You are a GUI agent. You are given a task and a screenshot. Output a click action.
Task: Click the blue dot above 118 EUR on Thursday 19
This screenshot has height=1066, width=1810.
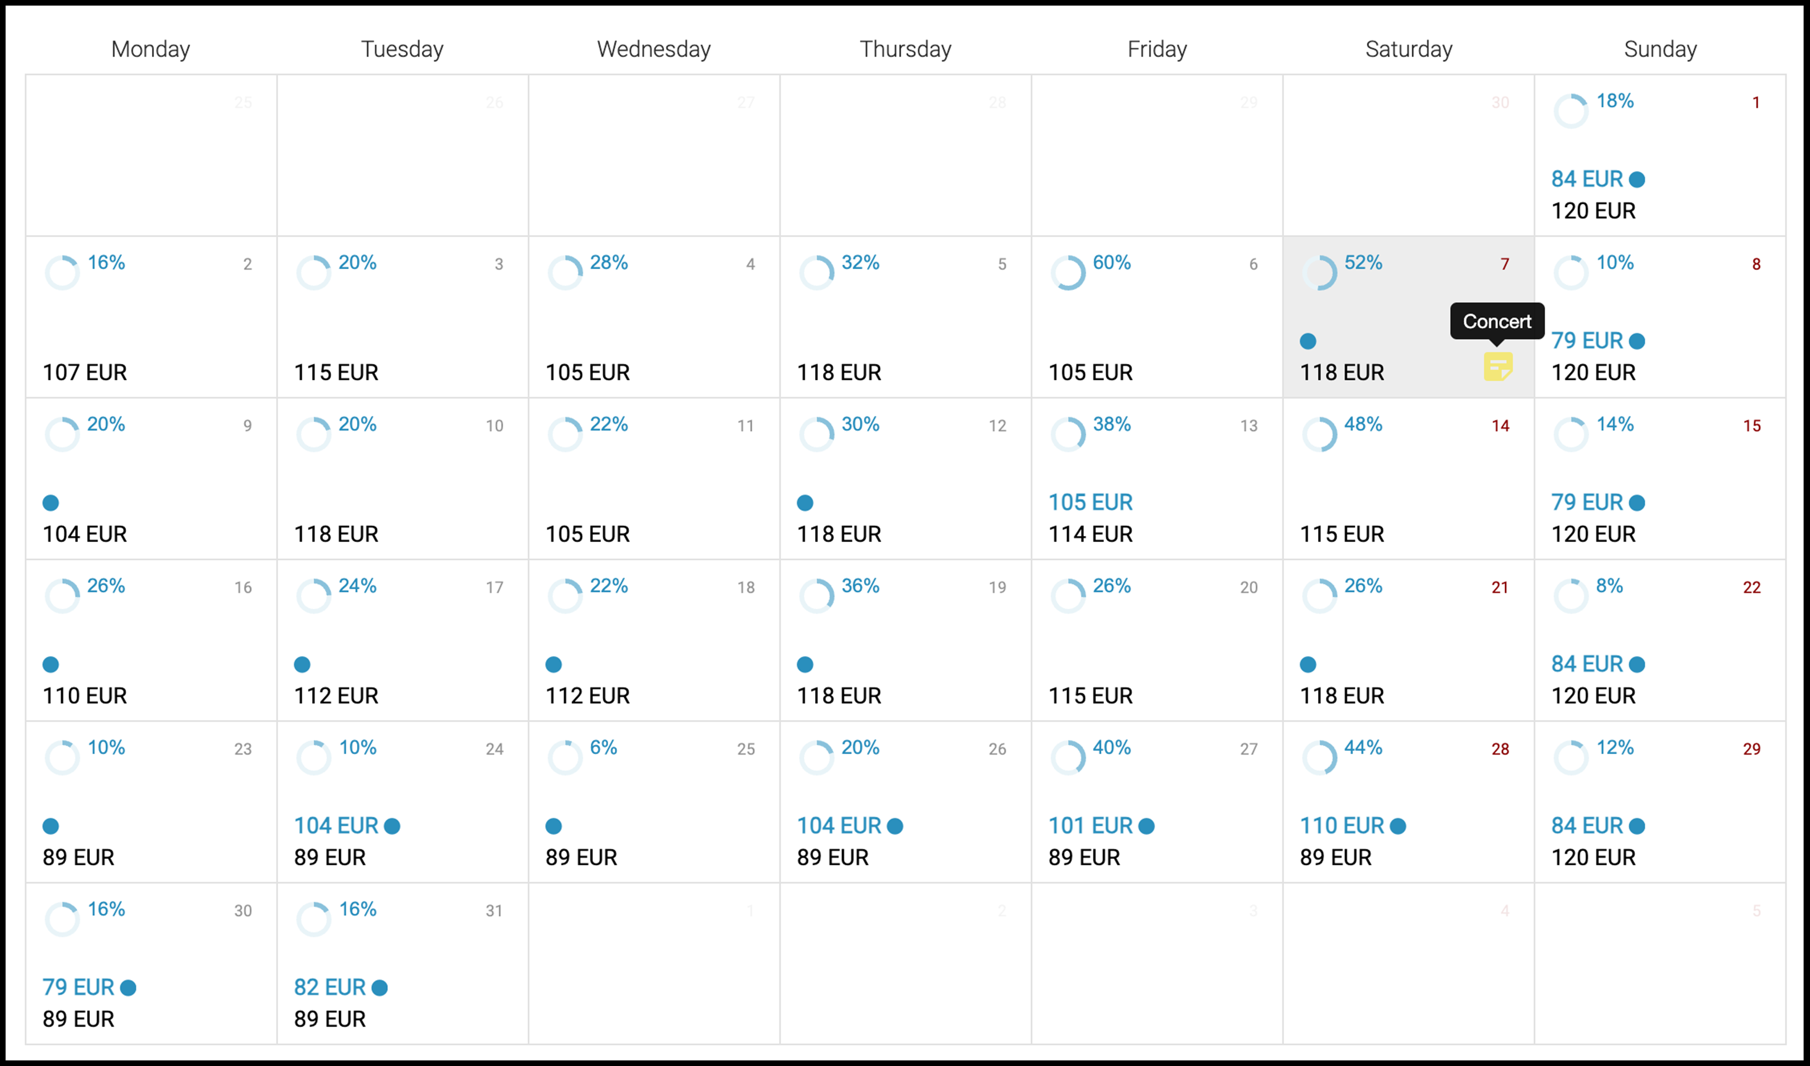coord(805,664)
